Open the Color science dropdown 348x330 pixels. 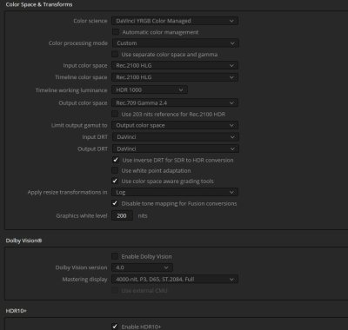(x=175, y=21)
